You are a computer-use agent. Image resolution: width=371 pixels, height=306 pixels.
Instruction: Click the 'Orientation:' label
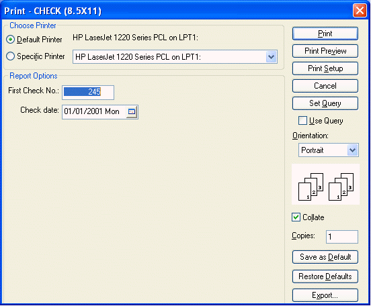[311, 136]
